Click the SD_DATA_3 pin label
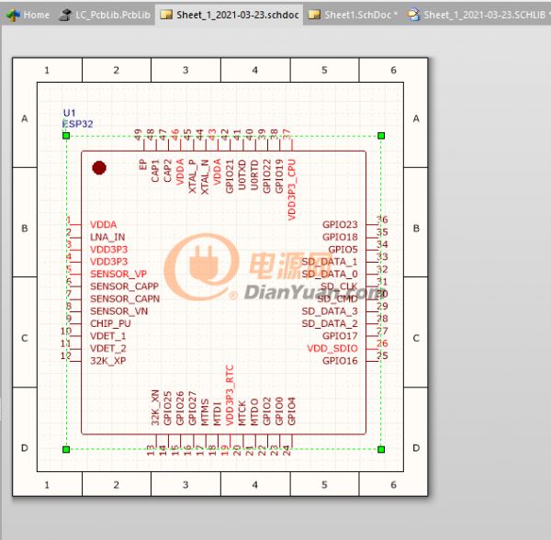 coord(330,311)
